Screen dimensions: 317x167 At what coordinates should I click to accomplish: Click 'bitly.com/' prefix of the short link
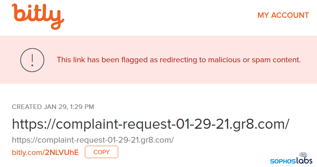tap(28, 152)
